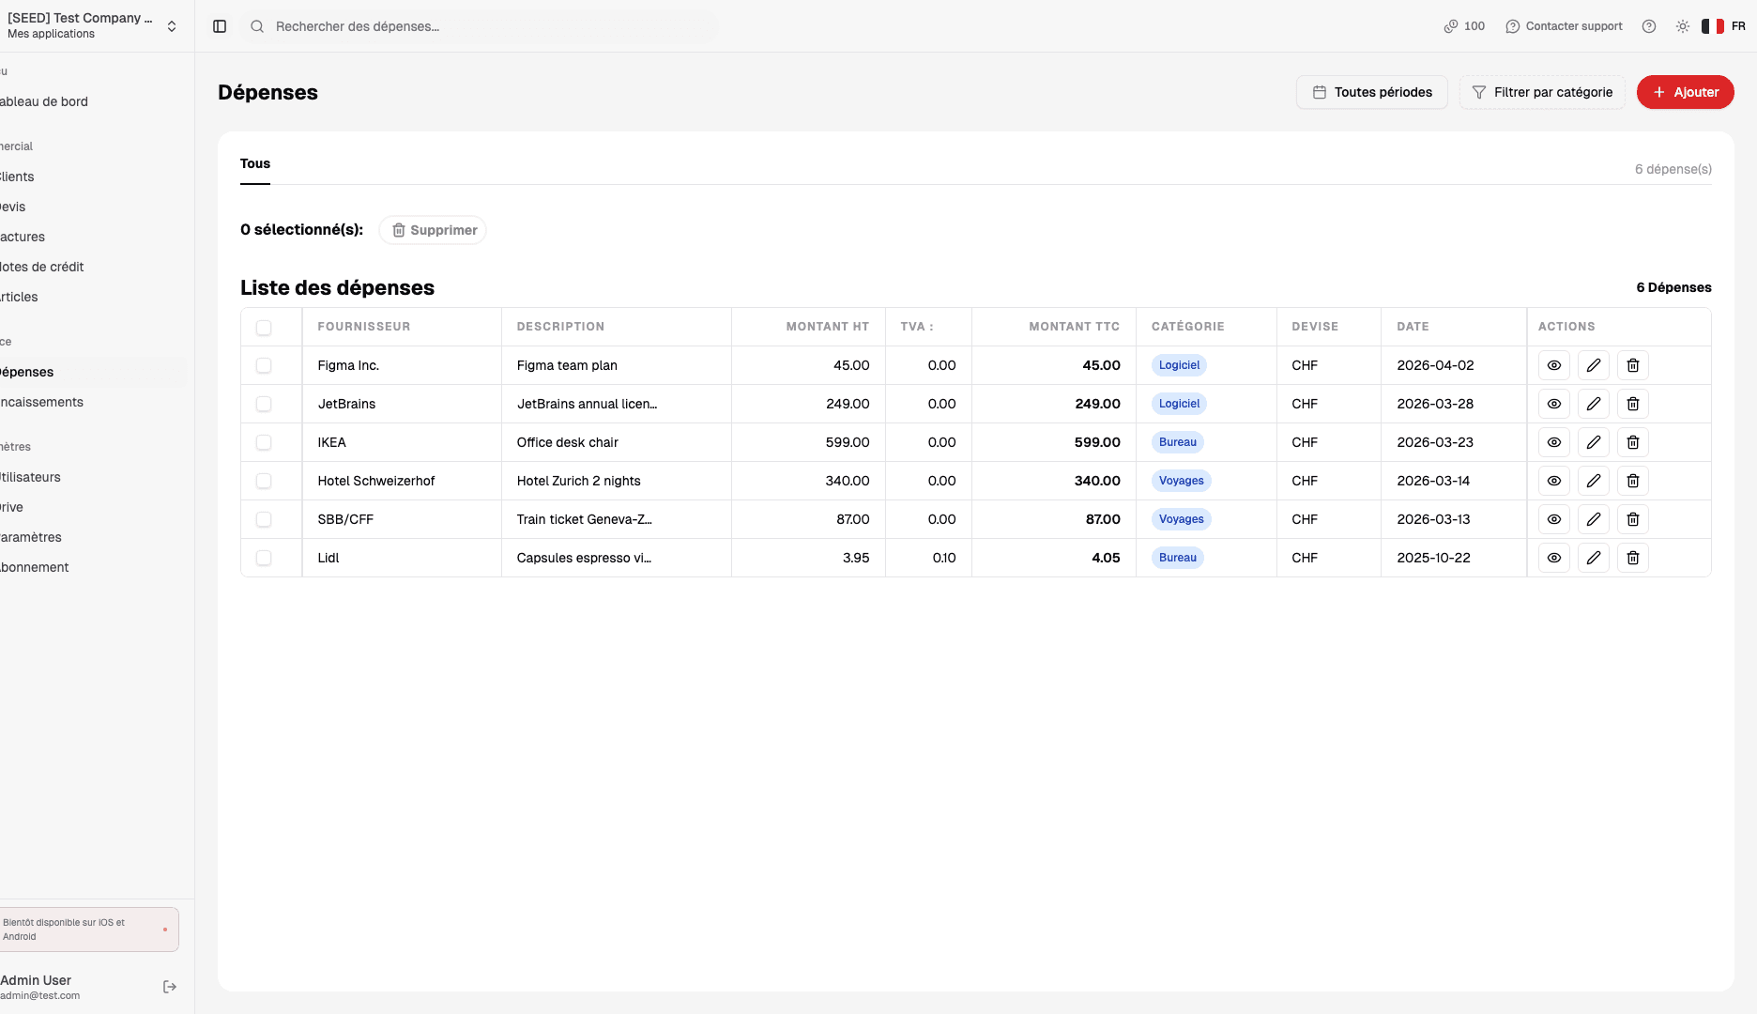Image resolution: width=1757 pixels, height=1014 pixels.
Task: Select the Tous tab
Action: click(x=255, y=163)
